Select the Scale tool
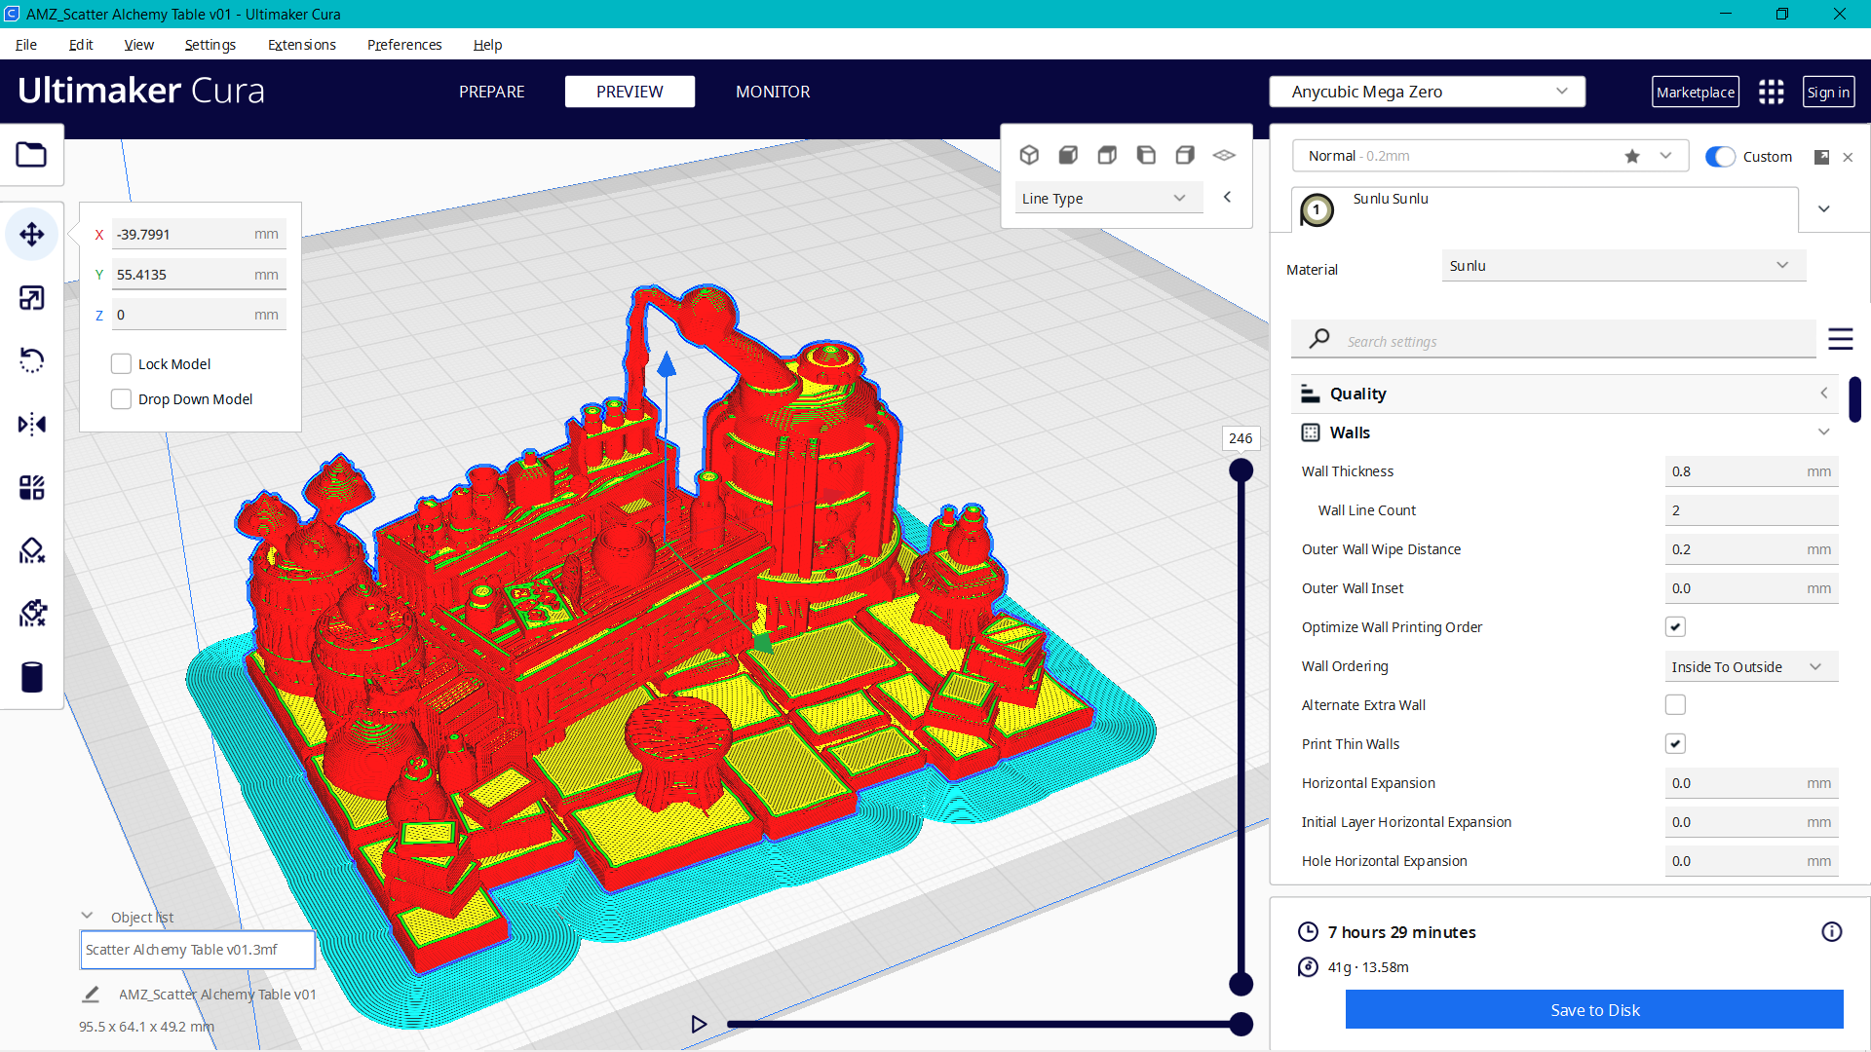Viewport: 1871px width, 1052px height. point(32,298)
